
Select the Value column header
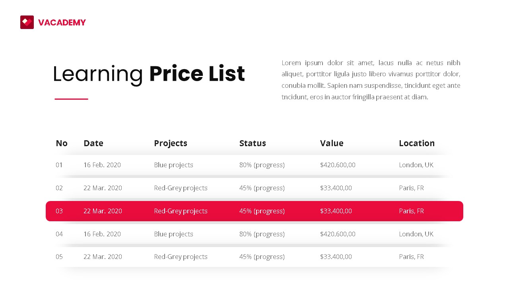(x=332, y=143)
